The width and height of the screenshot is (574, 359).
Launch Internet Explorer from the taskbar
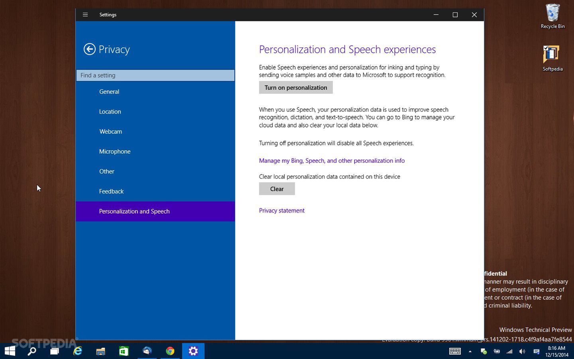point(78,351)
